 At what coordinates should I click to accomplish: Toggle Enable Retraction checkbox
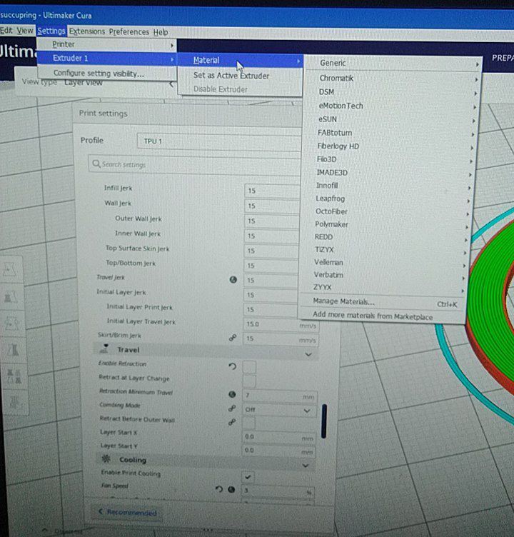tap(249, 367)
